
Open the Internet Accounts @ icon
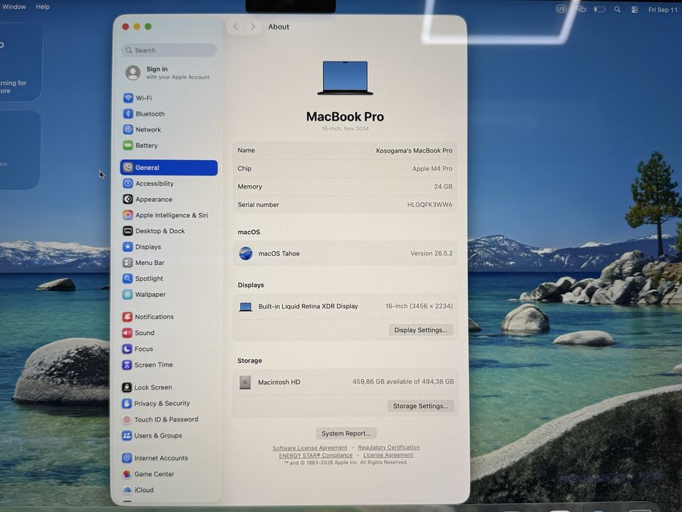pyautogui.click(x=126, y=458)
